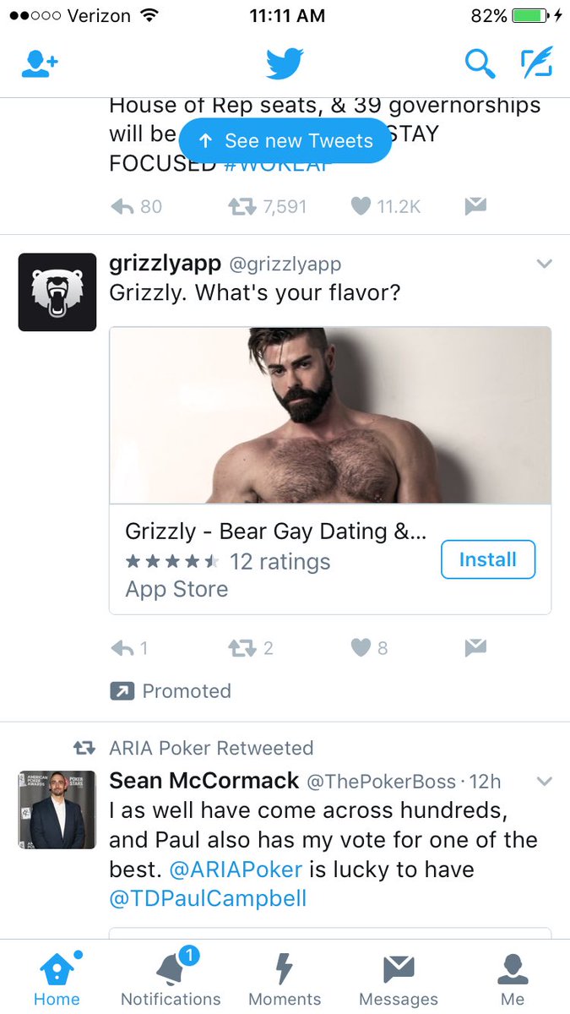Tap See new Tweets pill
Screen dimensions: 570x1014
(x=285, y=141)
